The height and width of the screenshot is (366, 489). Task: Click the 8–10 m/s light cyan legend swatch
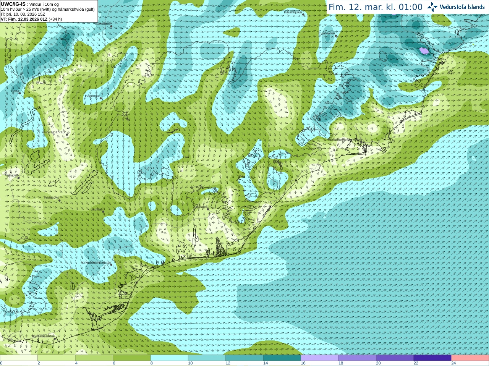[x=169, y=358]
